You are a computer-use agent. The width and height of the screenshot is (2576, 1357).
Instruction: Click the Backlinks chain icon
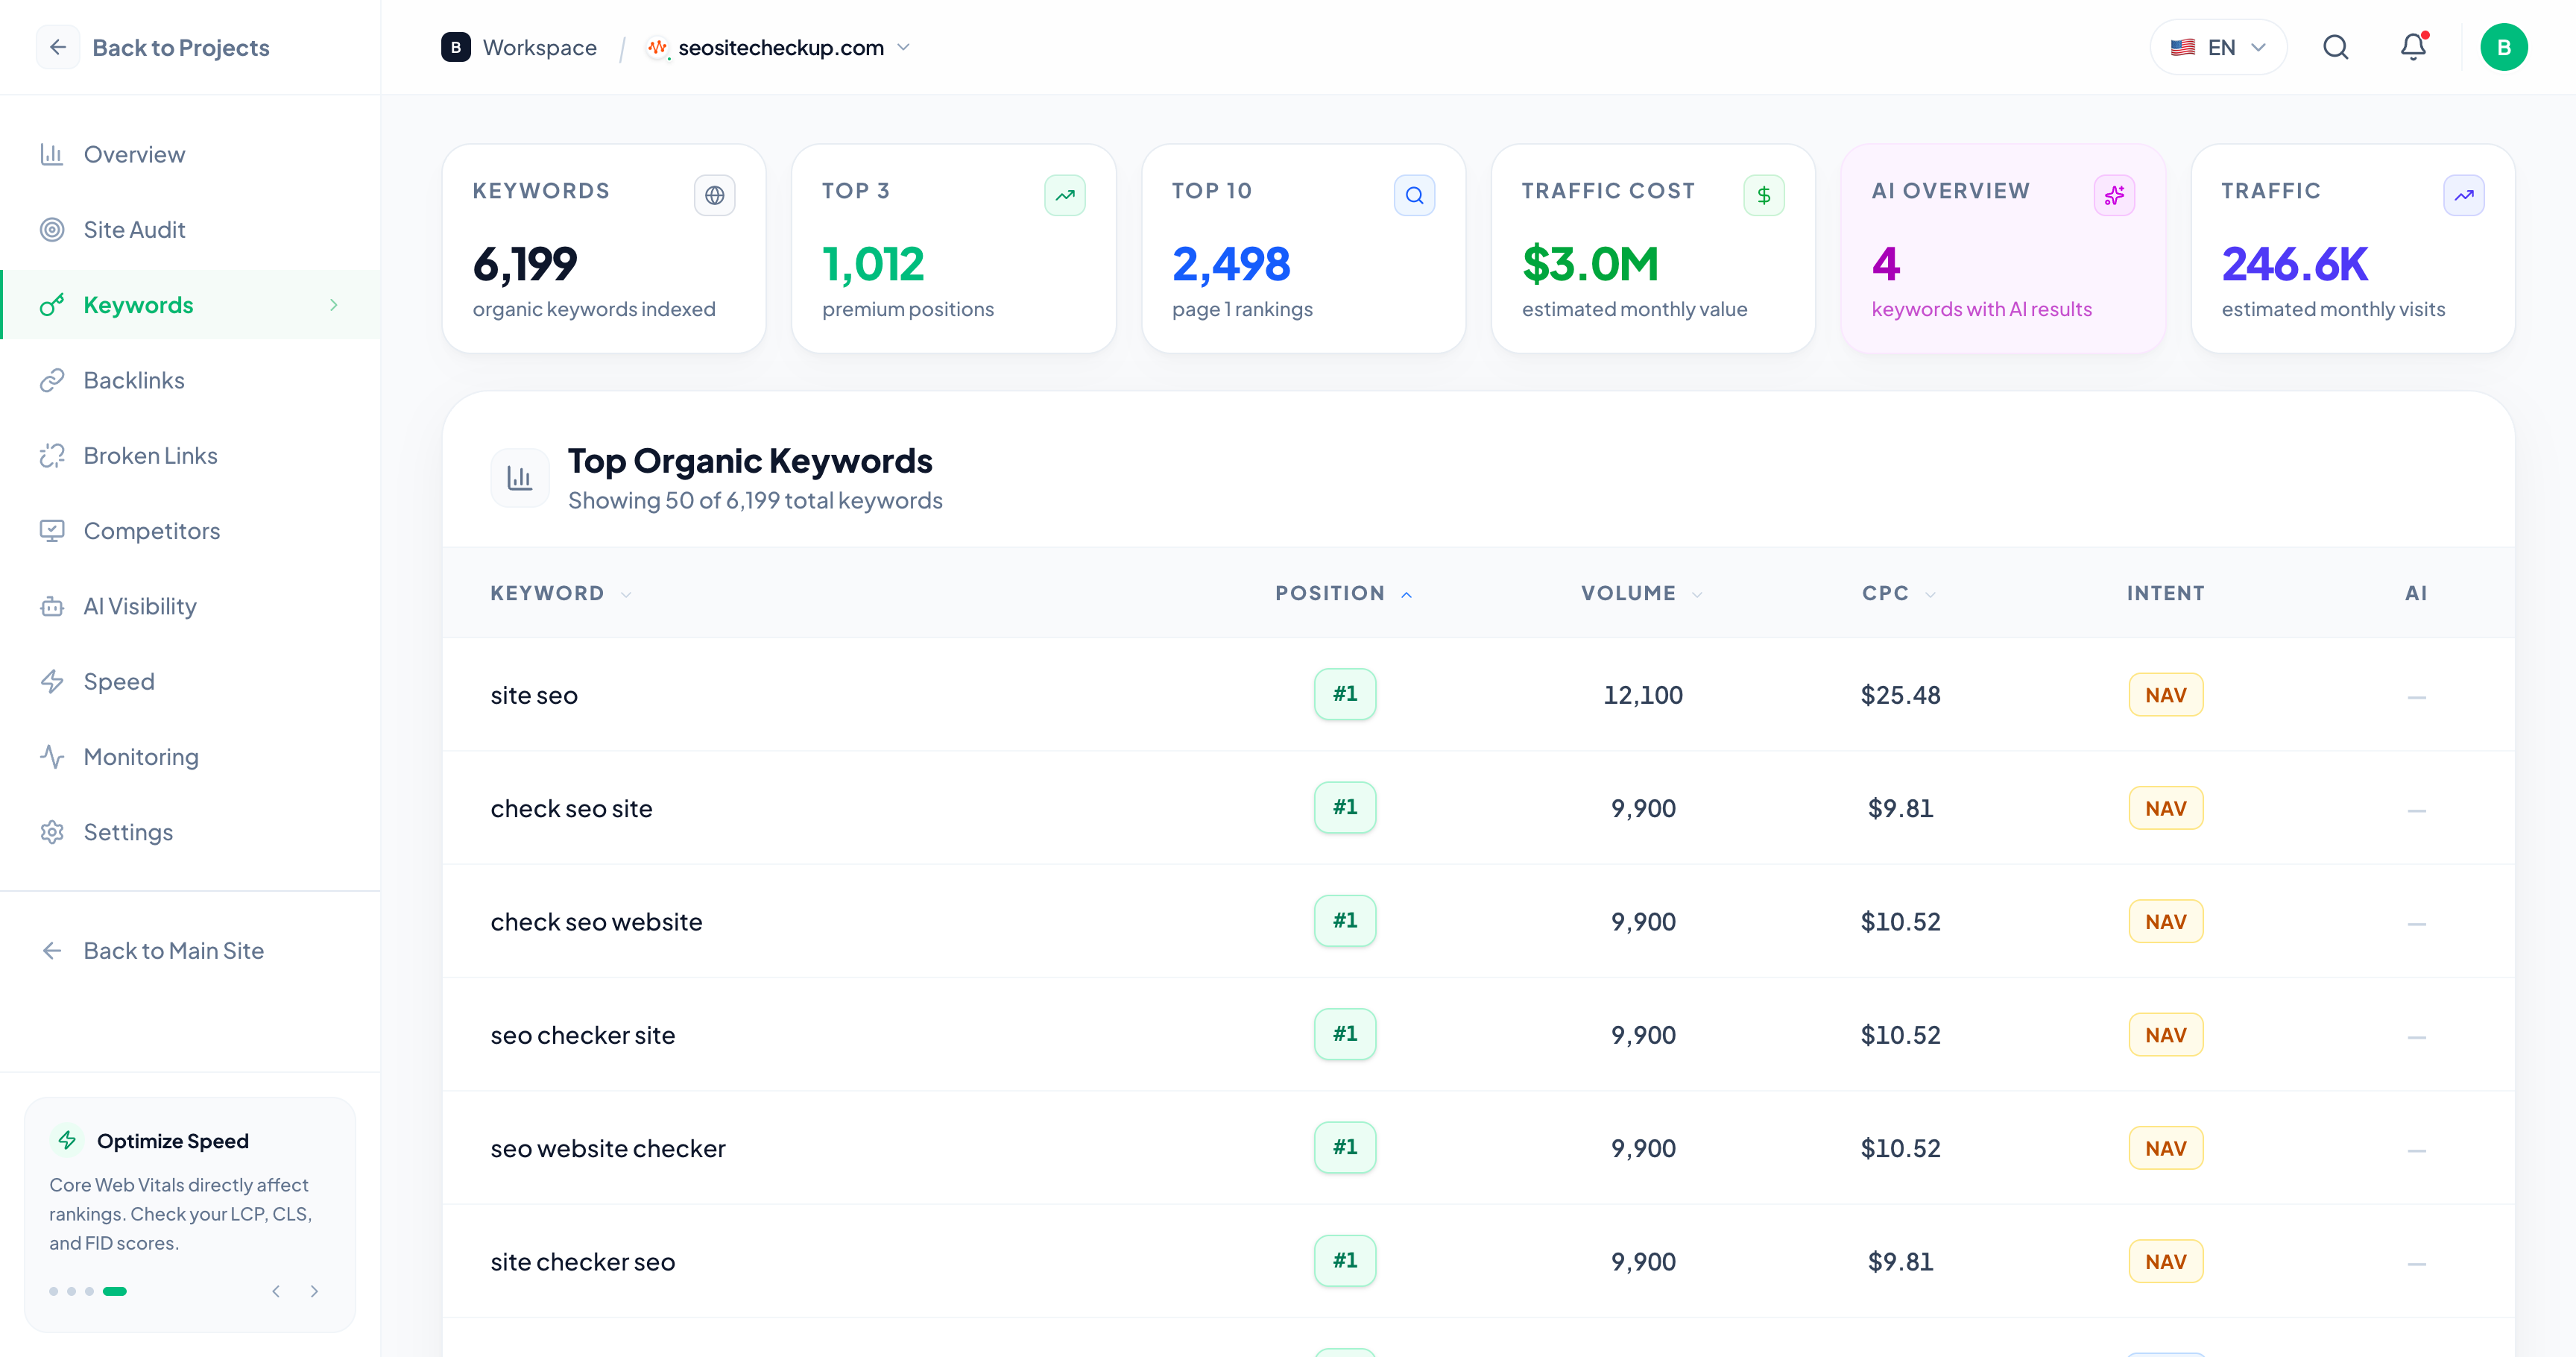click(x=52, y=380)
